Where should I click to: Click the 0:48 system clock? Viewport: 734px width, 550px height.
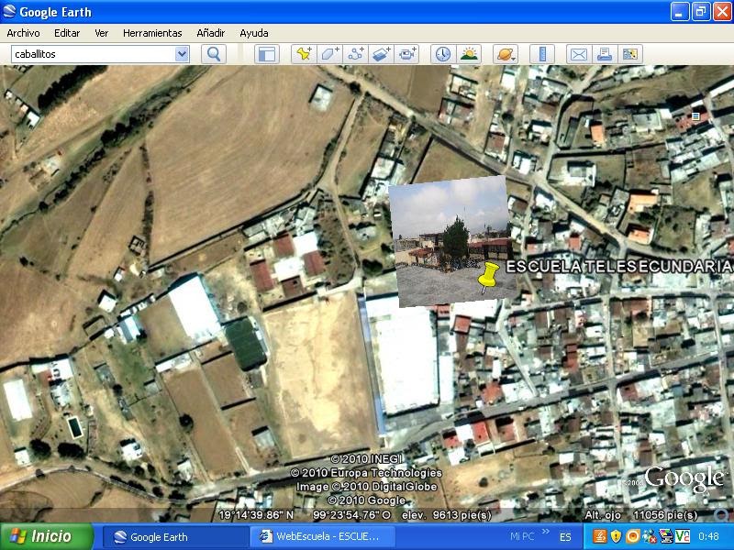coord(708,536)
